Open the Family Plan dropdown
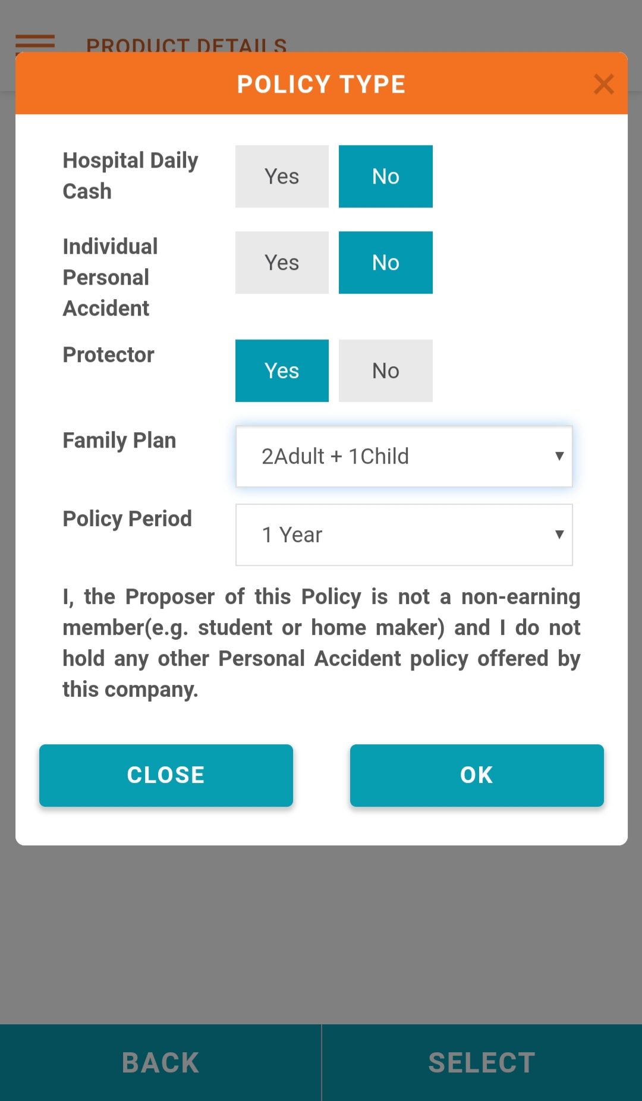Screen dimensions: 642x1101 404,457
